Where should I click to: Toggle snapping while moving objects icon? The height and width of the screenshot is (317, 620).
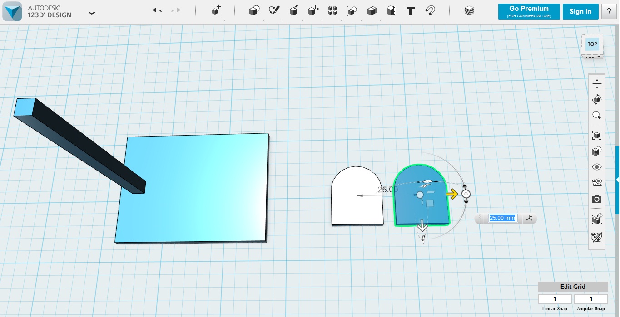(597, 219)
